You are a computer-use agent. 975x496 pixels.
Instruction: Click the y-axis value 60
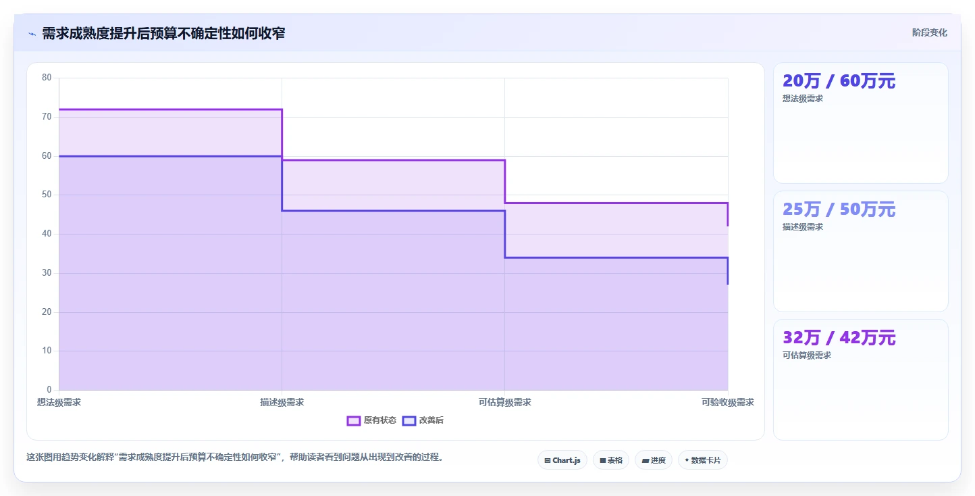coord(47,155)
